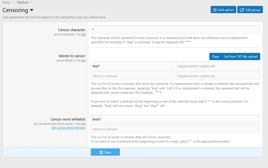Click empty Word or phrase whitelist field
Viewport: 268px width, 168px height.
pyautogui.click(x=175, y=129)
